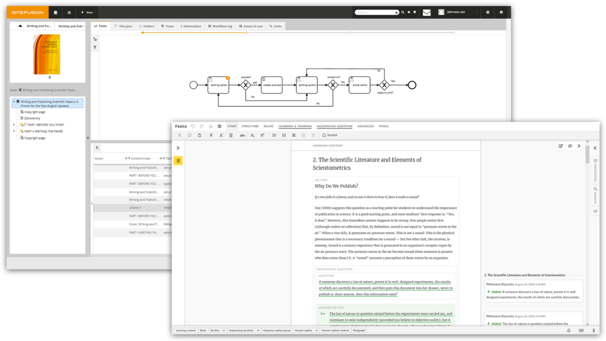The width and height of the screenshot is (606, 341).
Task: Open the Assets in use tab
Action: click(250, 26)
